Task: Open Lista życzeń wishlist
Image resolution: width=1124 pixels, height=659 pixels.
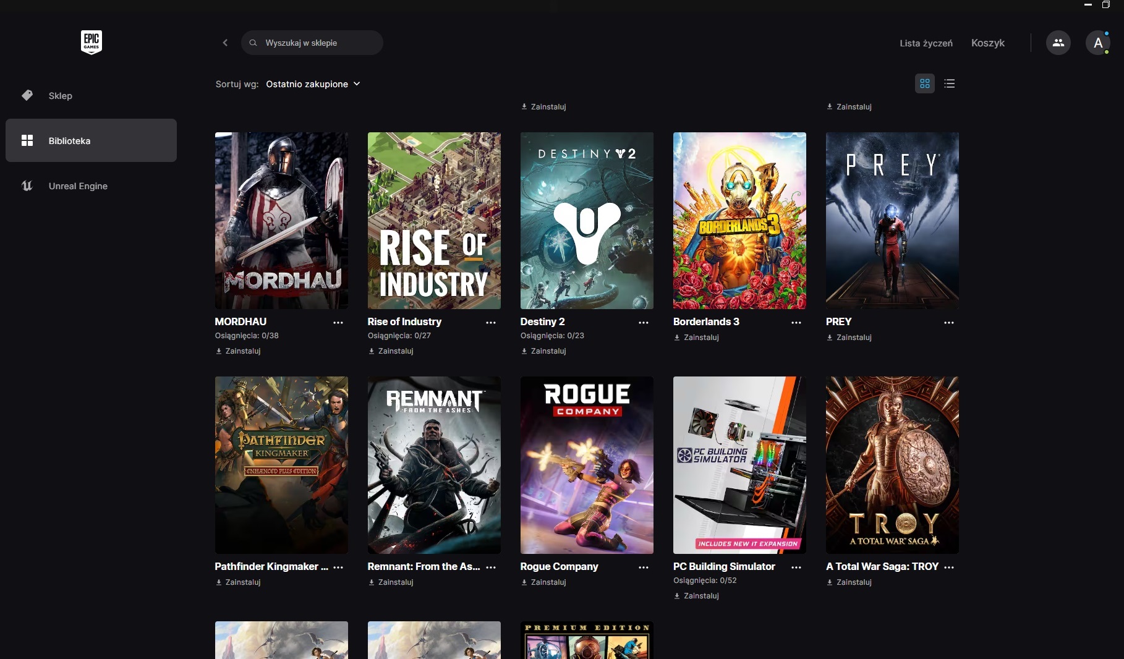Action: (926, 43)
